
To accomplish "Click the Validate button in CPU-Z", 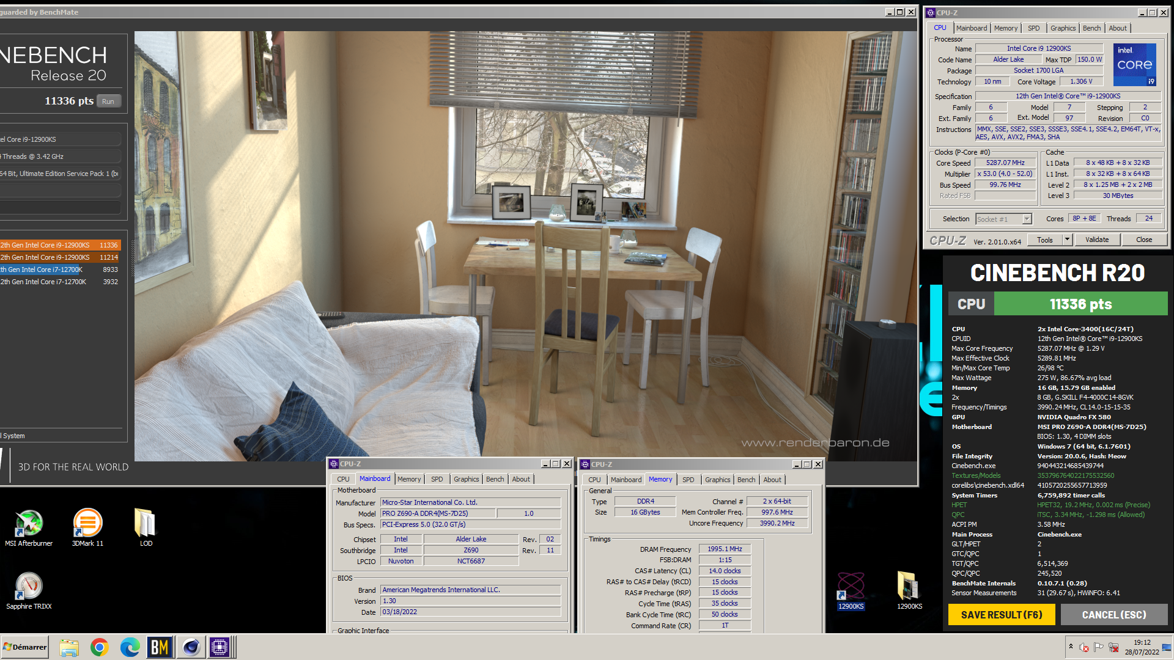I will pos(1097,240).
